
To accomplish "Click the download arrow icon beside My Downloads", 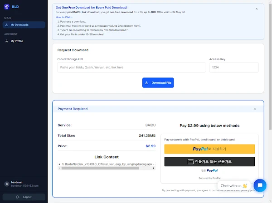I will [x=7, y=25].
